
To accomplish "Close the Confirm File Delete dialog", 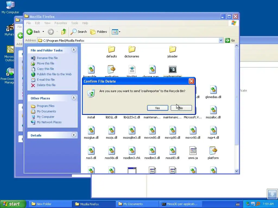I will [x=191, y=81].
